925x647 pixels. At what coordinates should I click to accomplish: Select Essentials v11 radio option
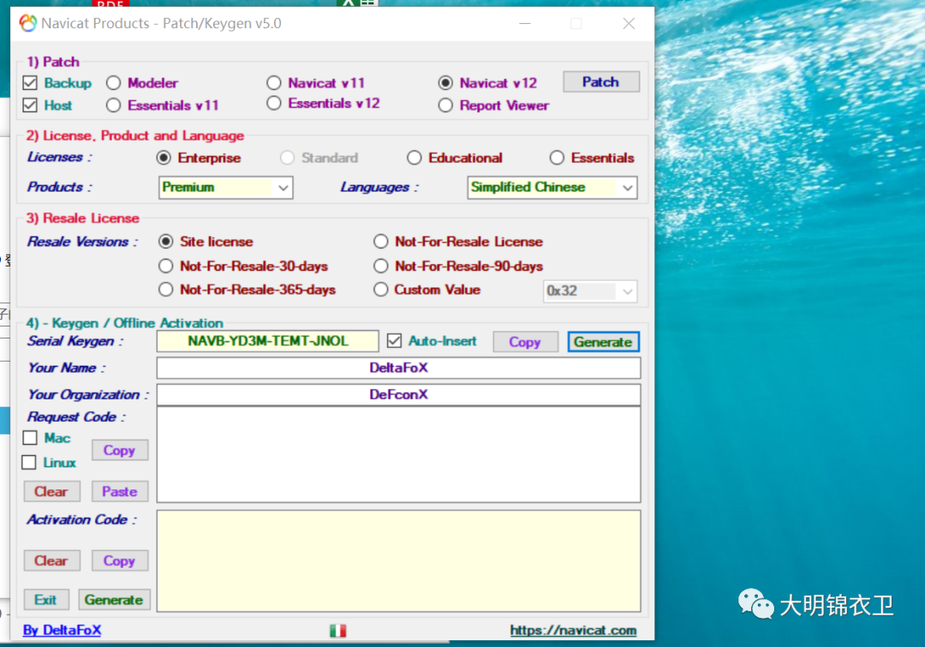[x=114, y=105]
